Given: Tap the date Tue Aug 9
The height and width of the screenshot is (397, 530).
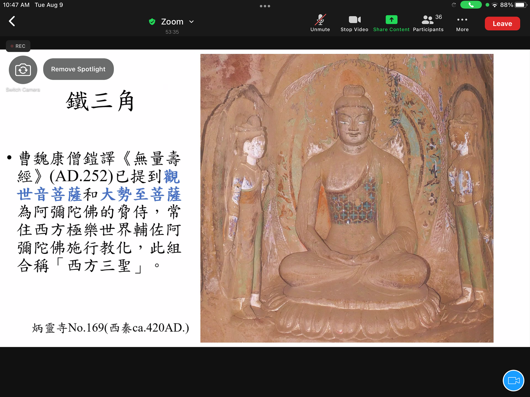Looking at the screenshot, I should pos(49,5).
